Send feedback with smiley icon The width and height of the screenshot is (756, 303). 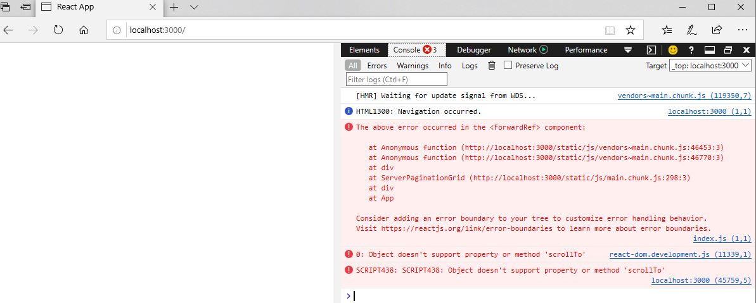tap(673, 49)
